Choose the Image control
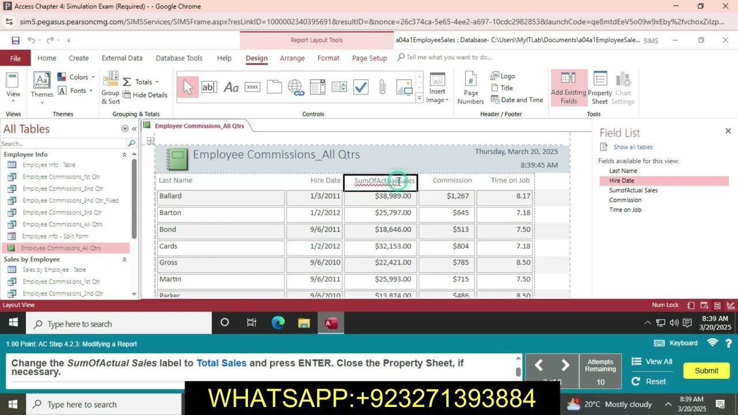Viewport: 738px width, 415px height. coord(404,87)
